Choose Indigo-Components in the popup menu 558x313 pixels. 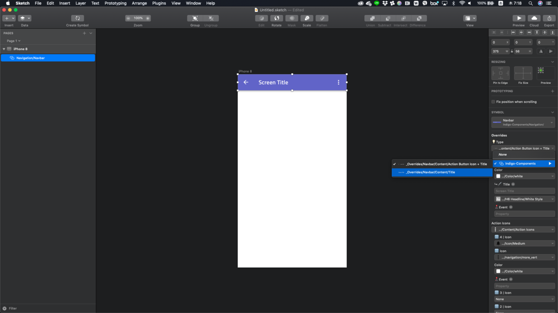pos(524,164)
